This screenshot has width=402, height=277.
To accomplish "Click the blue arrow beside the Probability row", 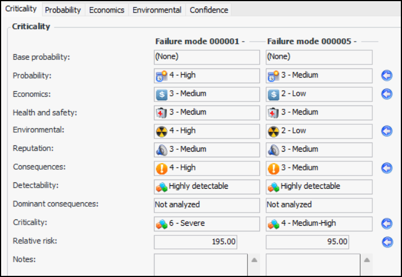I will (387, 76).
